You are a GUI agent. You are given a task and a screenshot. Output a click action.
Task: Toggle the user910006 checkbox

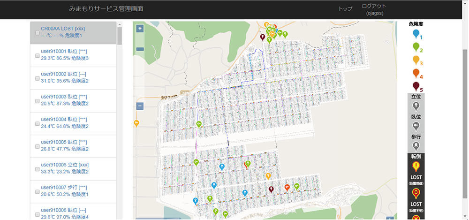click(38, 169)
